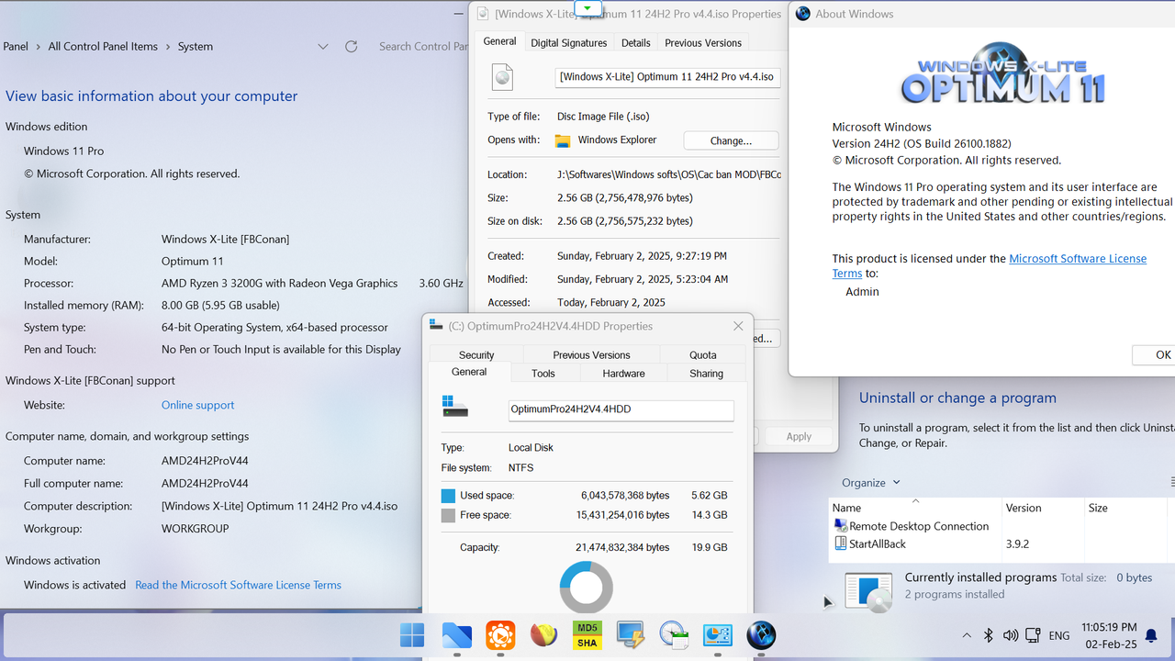This screenshot has width=1175, height=661.
Task: Click the disk usage pie chart
Action: 586,587
